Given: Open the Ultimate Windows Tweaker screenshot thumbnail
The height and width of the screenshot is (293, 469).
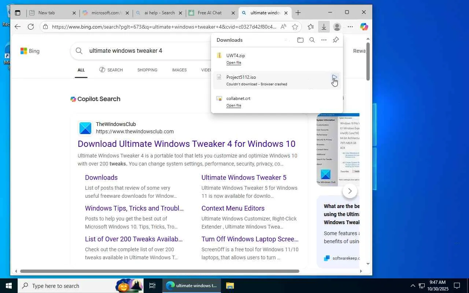Looking at the screenshot, I should [x=338, y=149].
